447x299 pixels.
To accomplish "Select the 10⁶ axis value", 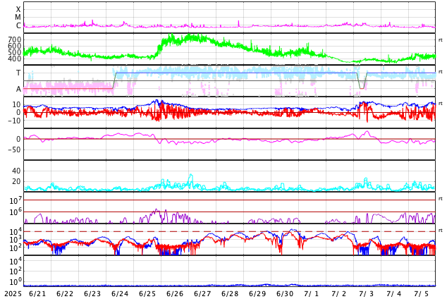I will [x=16, y=212].
